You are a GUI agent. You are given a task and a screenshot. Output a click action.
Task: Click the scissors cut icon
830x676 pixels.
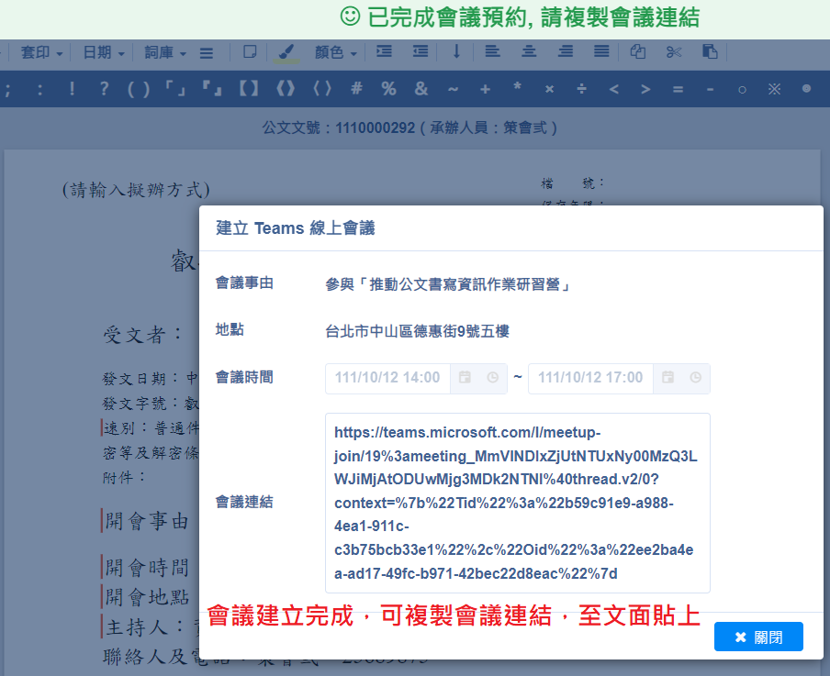tap(674, 52)
